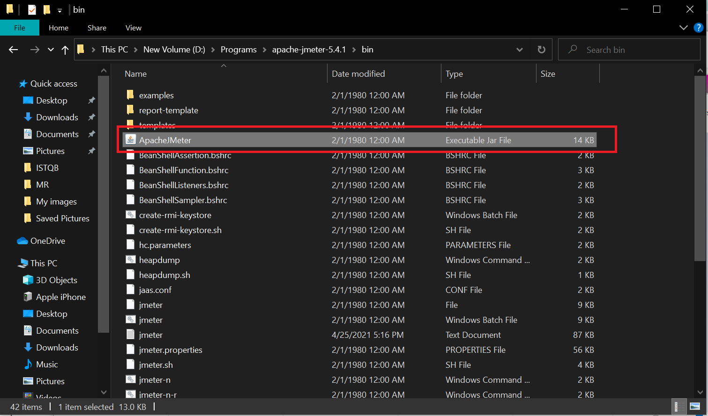Click the file list vertical scrollbar
Viewport: 708px width, 416px height.
[x=700, y=168]
